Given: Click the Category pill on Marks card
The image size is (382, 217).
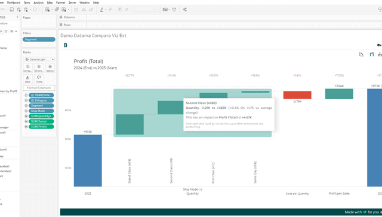Looking at the screenshot, I should (41, 100).
